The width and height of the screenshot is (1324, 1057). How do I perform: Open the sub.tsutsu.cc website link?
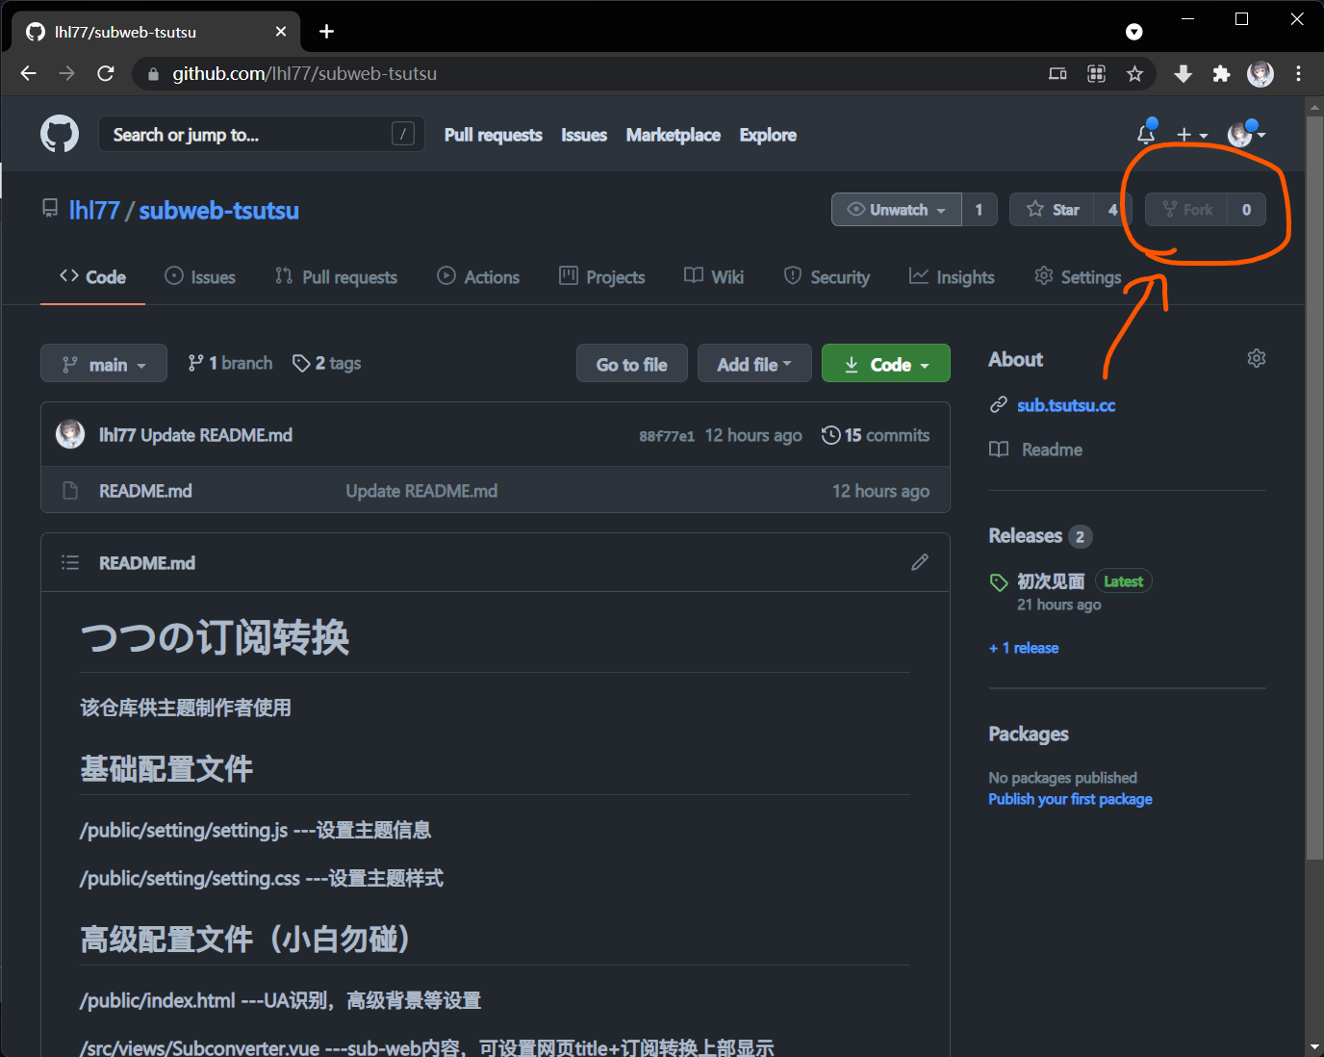[x=1066, y=405]
